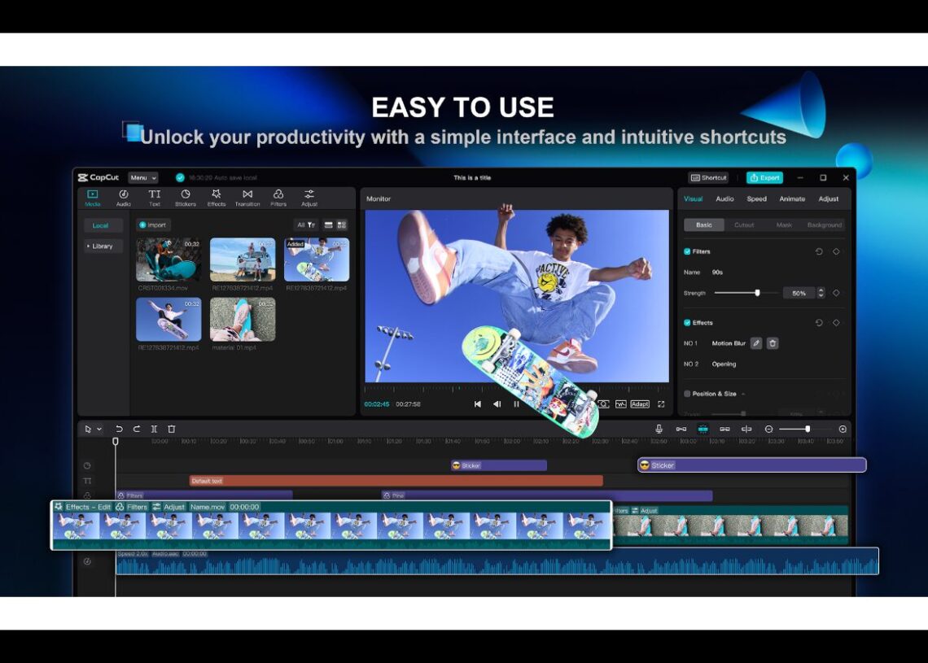Switch to the Speed tab
The width and height of the screenshot is (928, 663).
tap(756, 198)
